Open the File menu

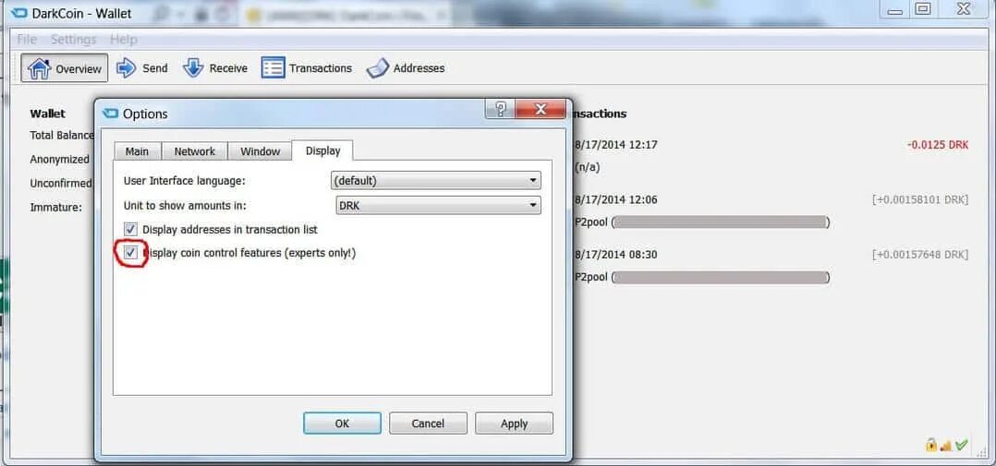pyautogui.click(x=27, y=40)
